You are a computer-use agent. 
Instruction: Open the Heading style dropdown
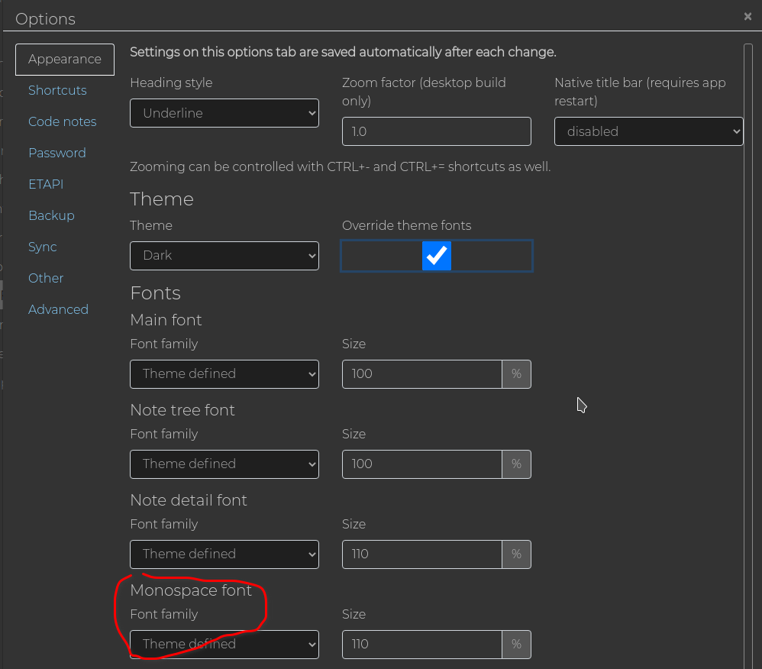224,113
